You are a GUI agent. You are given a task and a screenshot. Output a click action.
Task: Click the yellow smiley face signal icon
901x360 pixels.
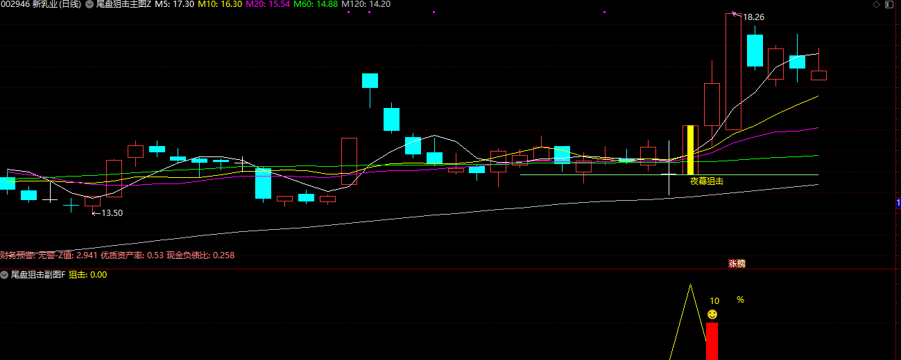pos(712,315)
